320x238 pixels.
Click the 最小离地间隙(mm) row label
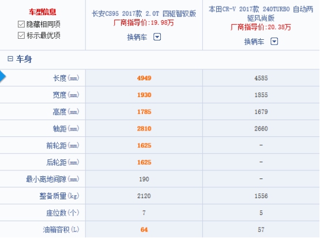52,179
